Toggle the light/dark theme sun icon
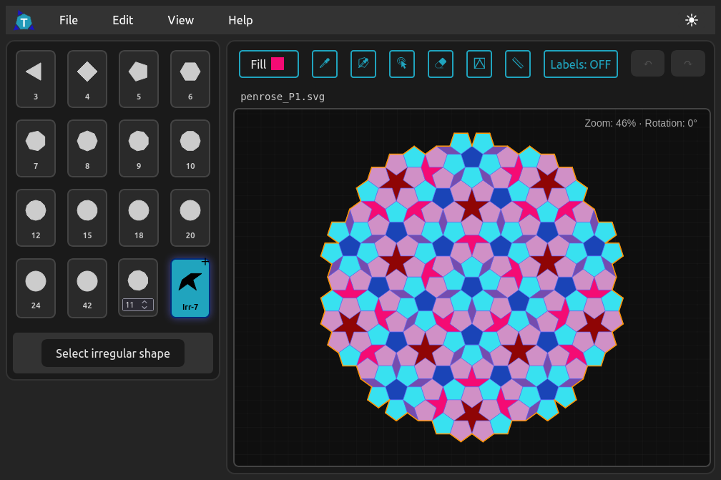The width and height of the screenshot is (721, 480). [691, 20]
